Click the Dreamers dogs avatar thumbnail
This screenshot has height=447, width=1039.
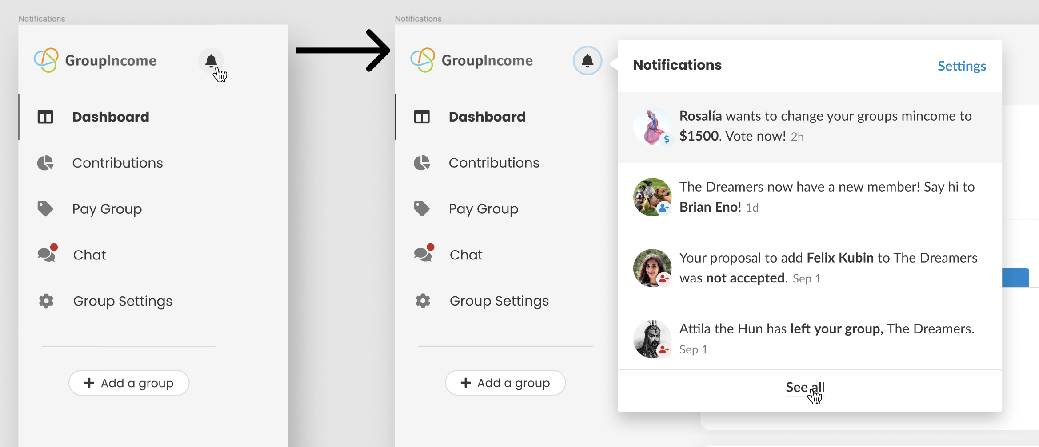click(x=652, y=197)
